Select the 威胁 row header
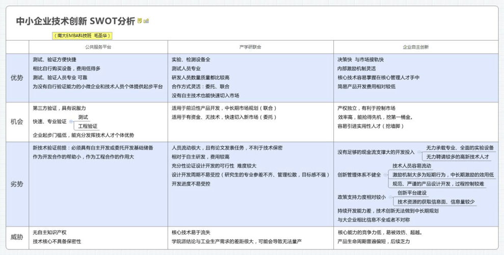The image size is (504, 255). (17, 237)
